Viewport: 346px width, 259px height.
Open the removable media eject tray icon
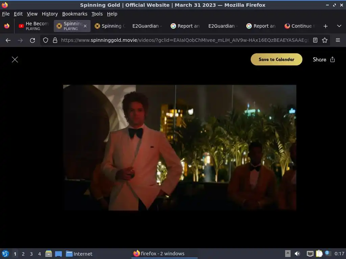[x=288, y=254]
